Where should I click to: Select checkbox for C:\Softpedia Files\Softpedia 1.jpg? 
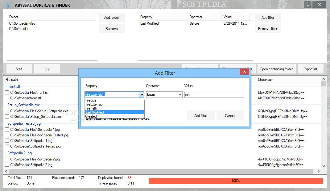coord(7,130)
